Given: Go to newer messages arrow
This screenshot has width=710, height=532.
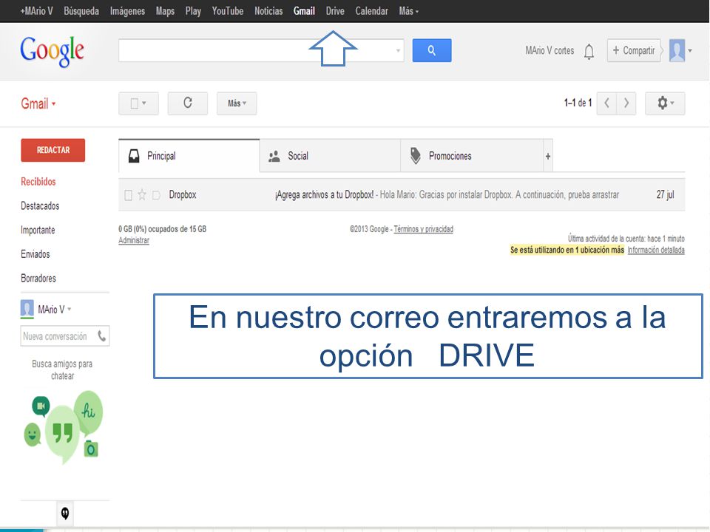Looking at the screenshot, I should (x=606, y=103).
